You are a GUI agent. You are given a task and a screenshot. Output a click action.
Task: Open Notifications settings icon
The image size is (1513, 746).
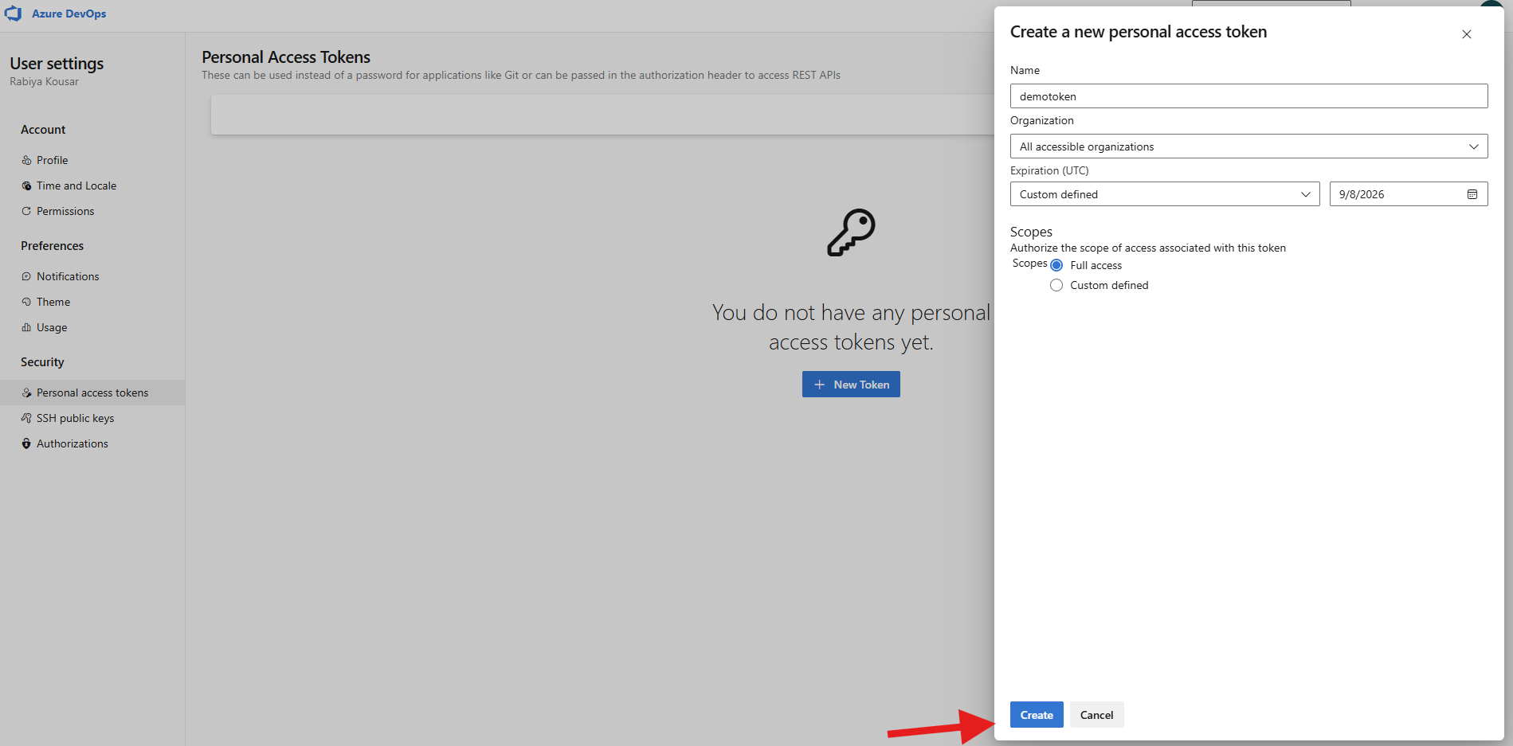[x=26, y=275]
